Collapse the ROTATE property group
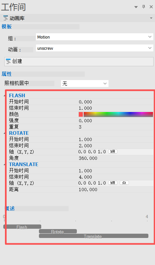Image resolution: width=155 pixels, height=265 pixels. (x=5, y=133)
